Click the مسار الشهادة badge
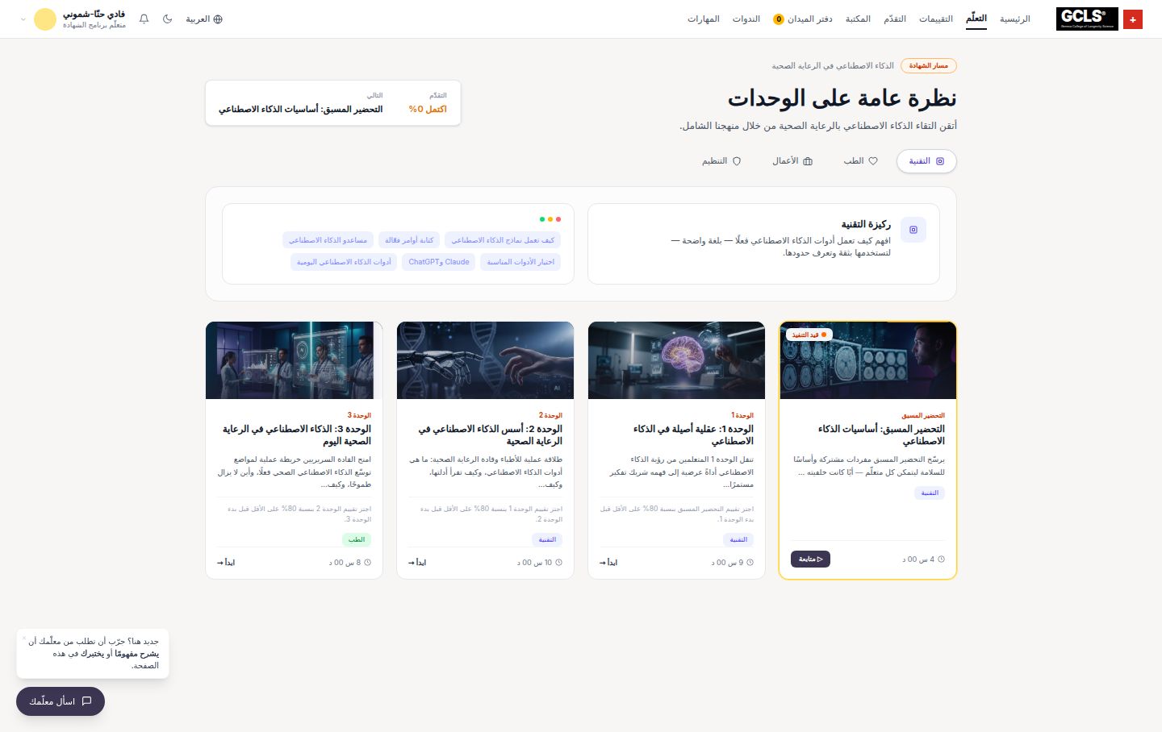Screen dimensions: 1162x732 point(929,65)
